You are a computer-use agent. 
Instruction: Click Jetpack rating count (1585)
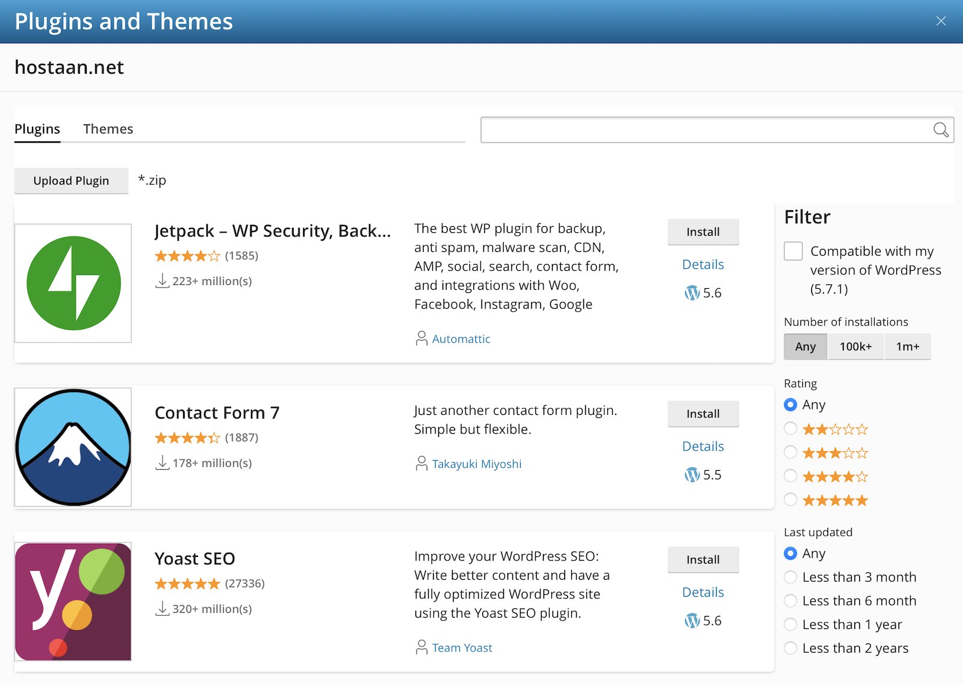coord(241,256)
